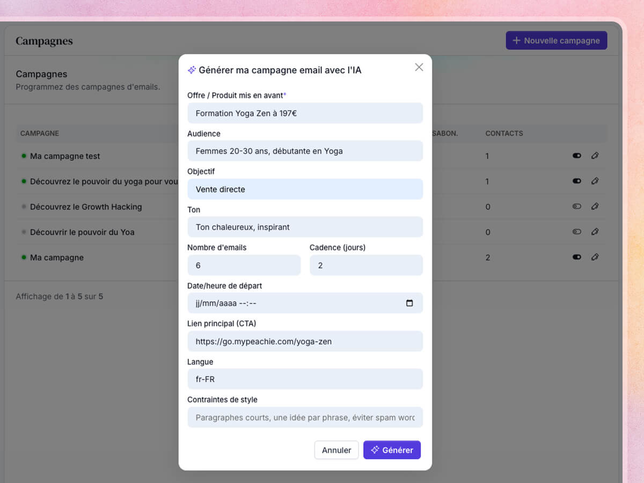Viewport: 644px width, 483px height.
Task: Cancel with the Annuler button
Action: click(336, 450)
